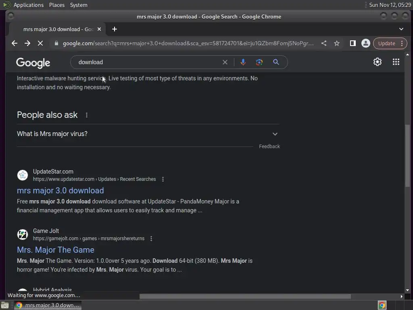
Task: Click the Game Jolt site name
Action: point(46,231)
